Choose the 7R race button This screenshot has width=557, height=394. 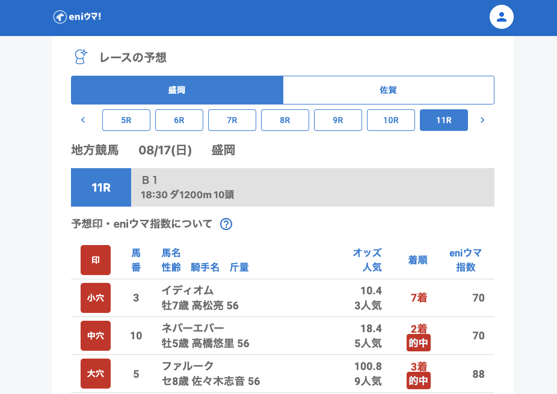[232, 120]
